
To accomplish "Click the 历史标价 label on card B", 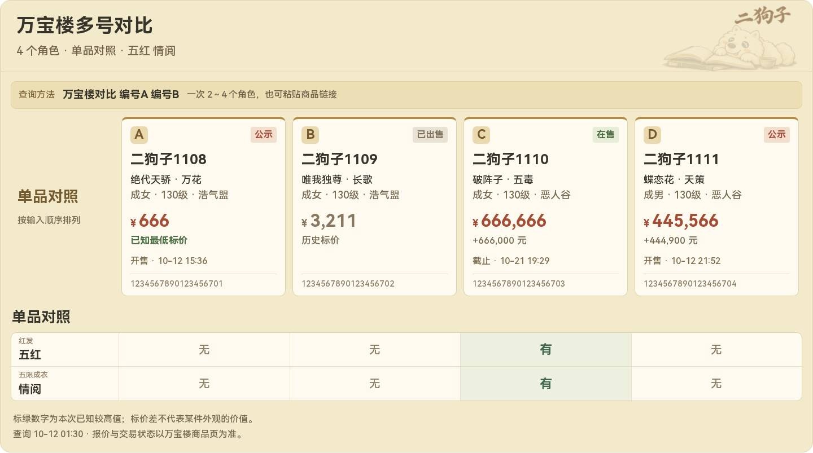I will (321, 240).
